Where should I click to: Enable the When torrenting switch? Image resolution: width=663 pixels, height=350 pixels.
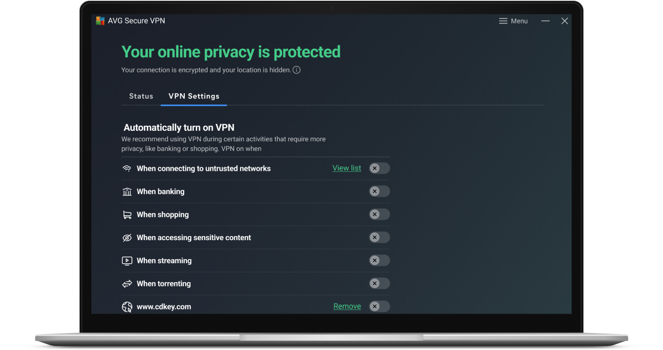click(x=379, y=283)
